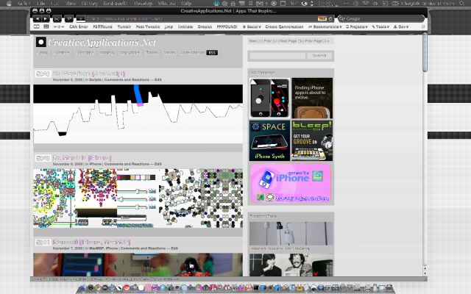Image resolution: width=471 pixels, height=294 pixels.
Task: Open the View menu
Action: pyautogui.click(x=71, y=3)
